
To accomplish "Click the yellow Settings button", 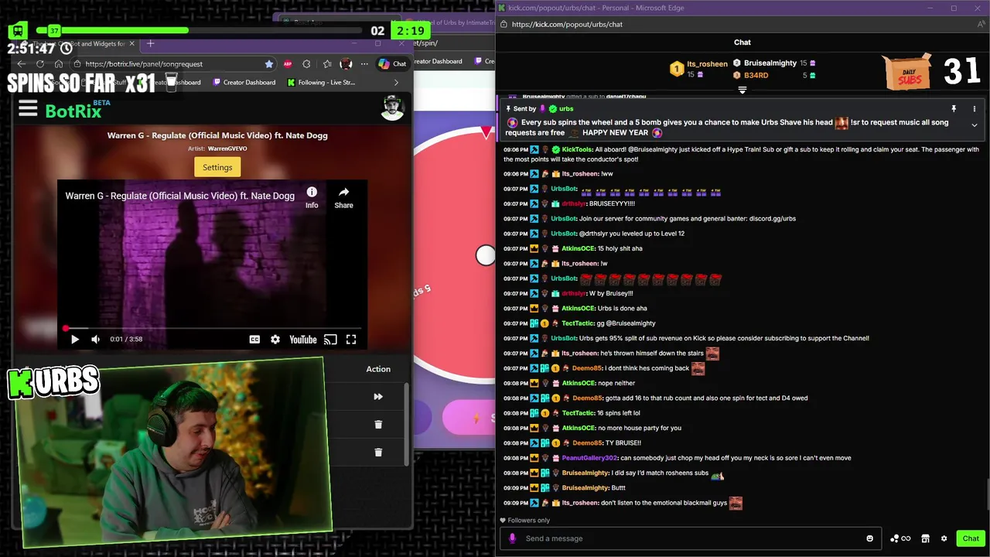I will click(x=217, y=167).
